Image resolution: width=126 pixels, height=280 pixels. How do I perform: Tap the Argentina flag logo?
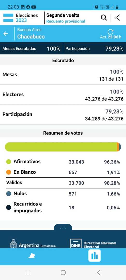[8, 18]
